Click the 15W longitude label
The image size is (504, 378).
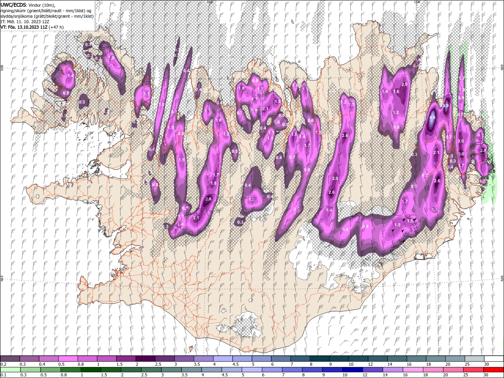pos(417,2)
